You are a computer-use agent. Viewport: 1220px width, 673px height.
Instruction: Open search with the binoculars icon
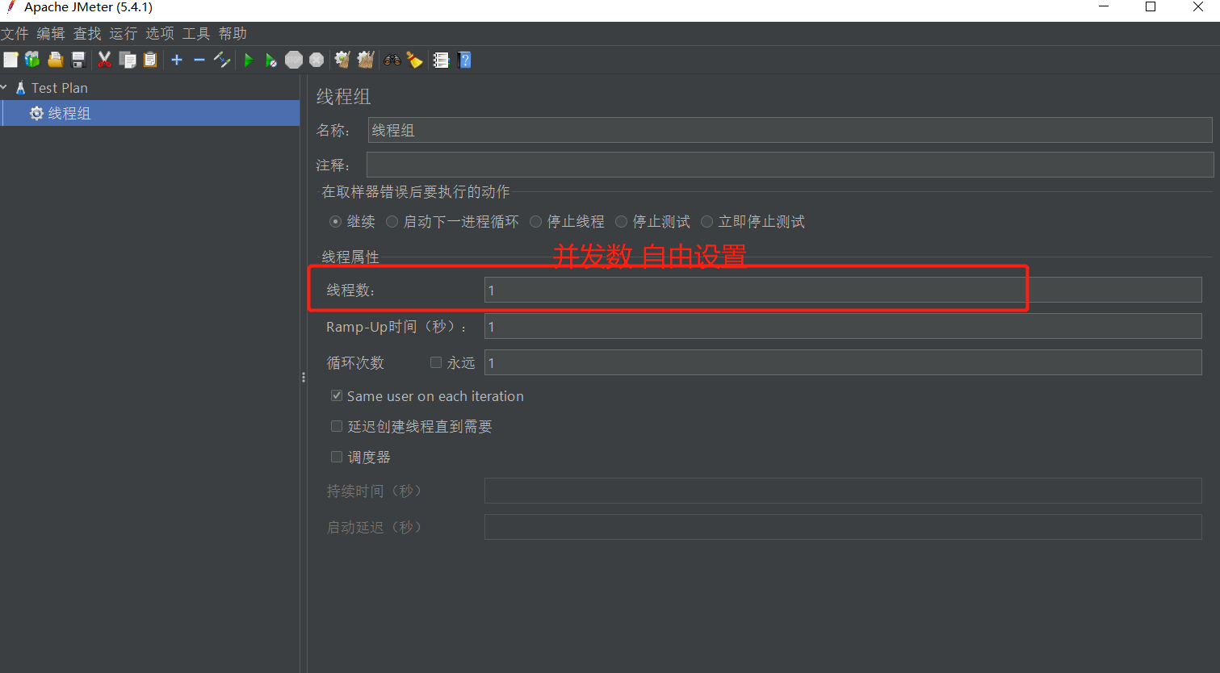click(x=392, y=60)
